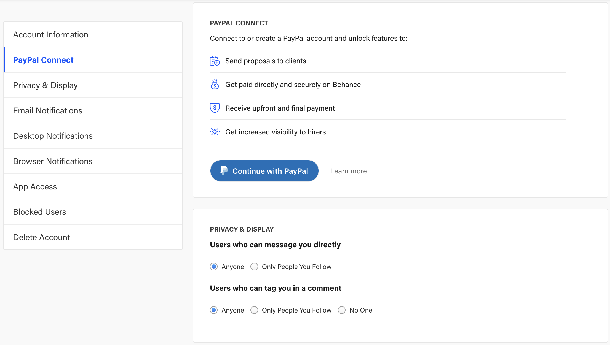Navigate to Desktop Notifications section
The height and width of the screenshot is (345, 610).
[x=53, y=135]
